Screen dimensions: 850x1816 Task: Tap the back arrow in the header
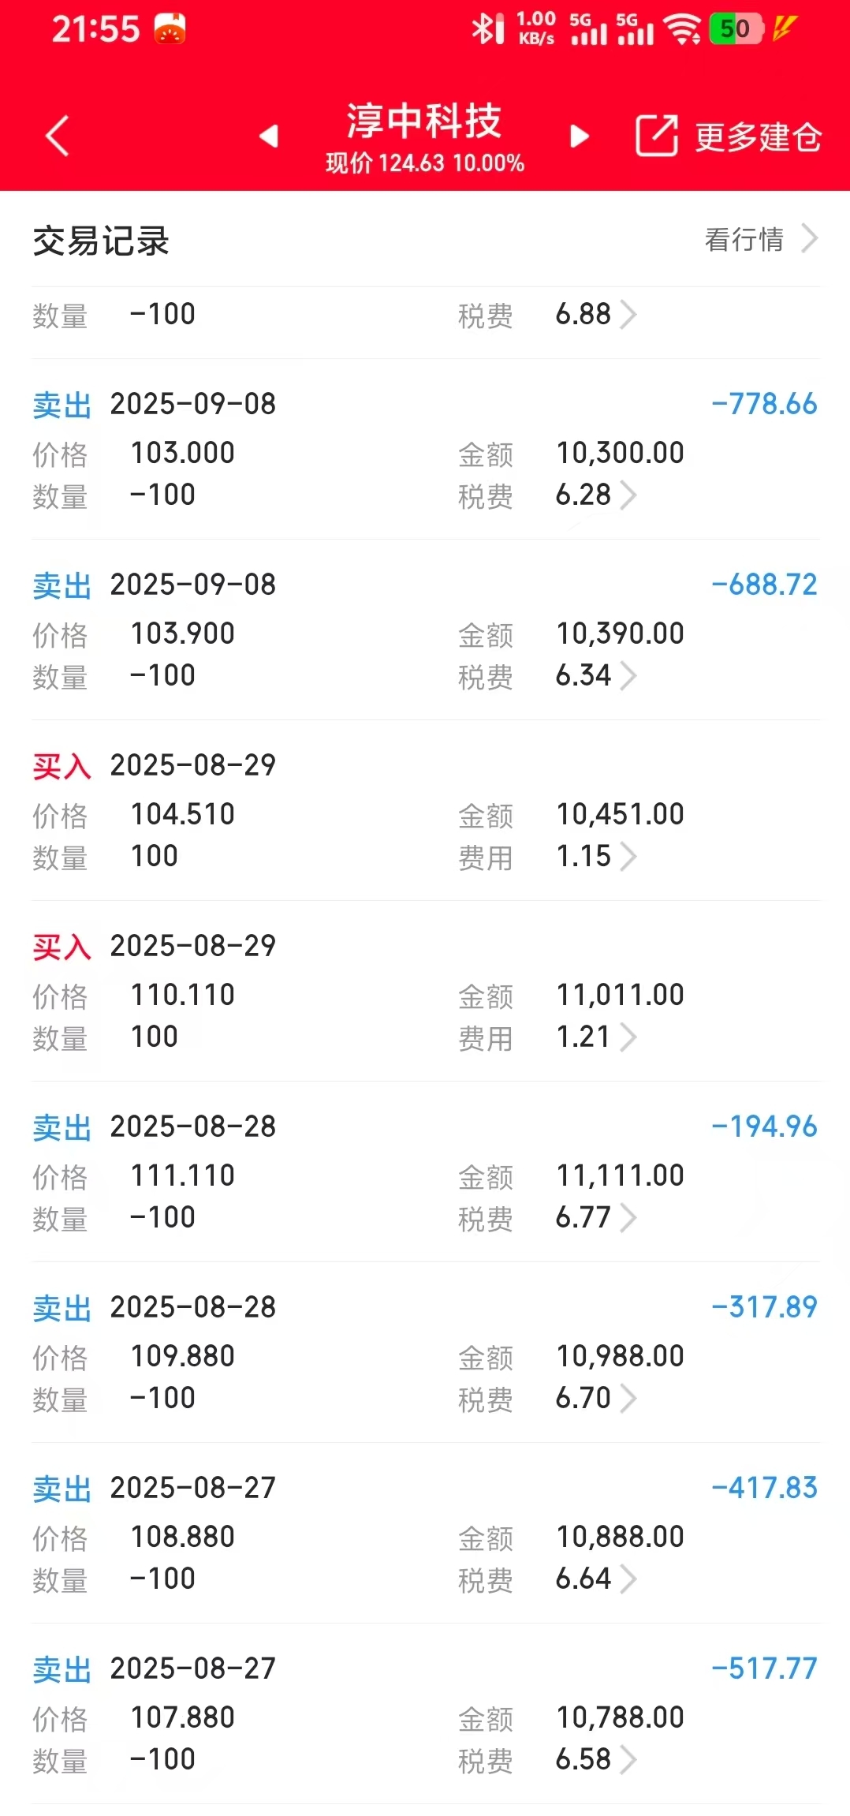(x=58, y=136)
